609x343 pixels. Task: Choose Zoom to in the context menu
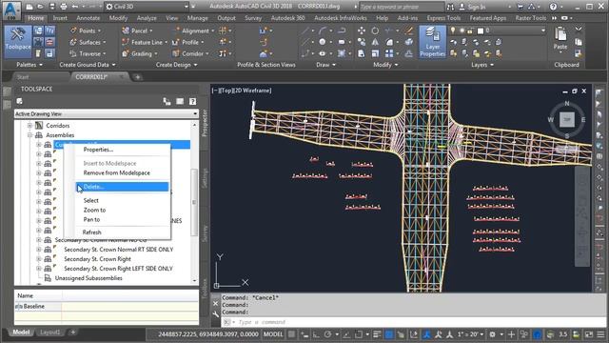[x=94, y=210]
